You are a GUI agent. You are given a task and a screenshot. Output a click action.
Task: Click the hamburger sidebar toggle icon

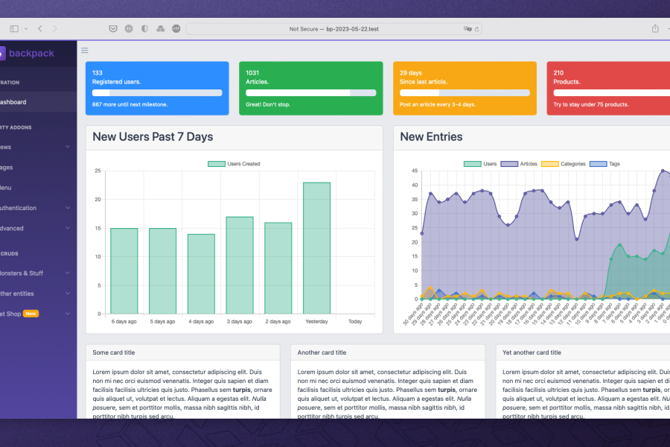(x=85, y=51)
